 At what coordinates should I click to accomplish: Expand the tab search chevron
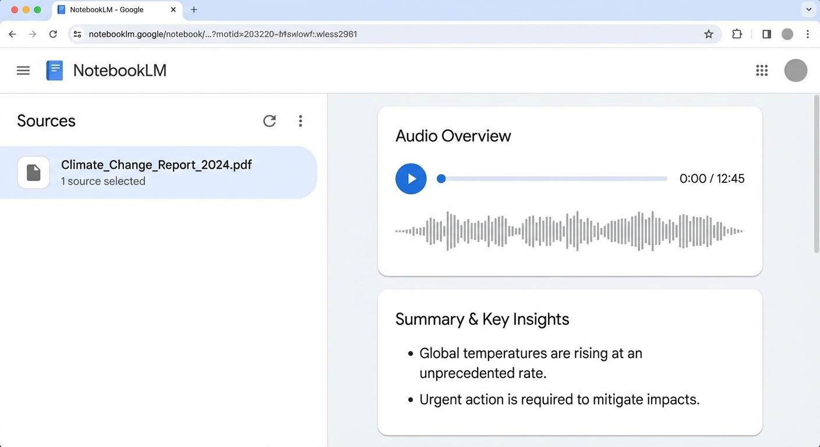point(808,9)
